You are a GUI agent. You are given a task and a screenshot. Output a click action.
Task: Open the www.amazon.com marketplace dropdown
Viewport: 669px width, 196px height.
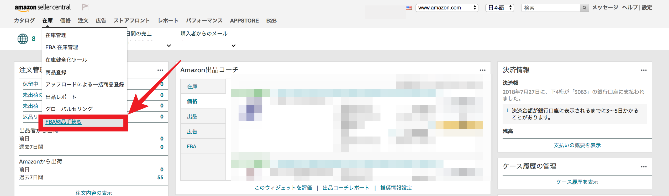pos(447,8)
